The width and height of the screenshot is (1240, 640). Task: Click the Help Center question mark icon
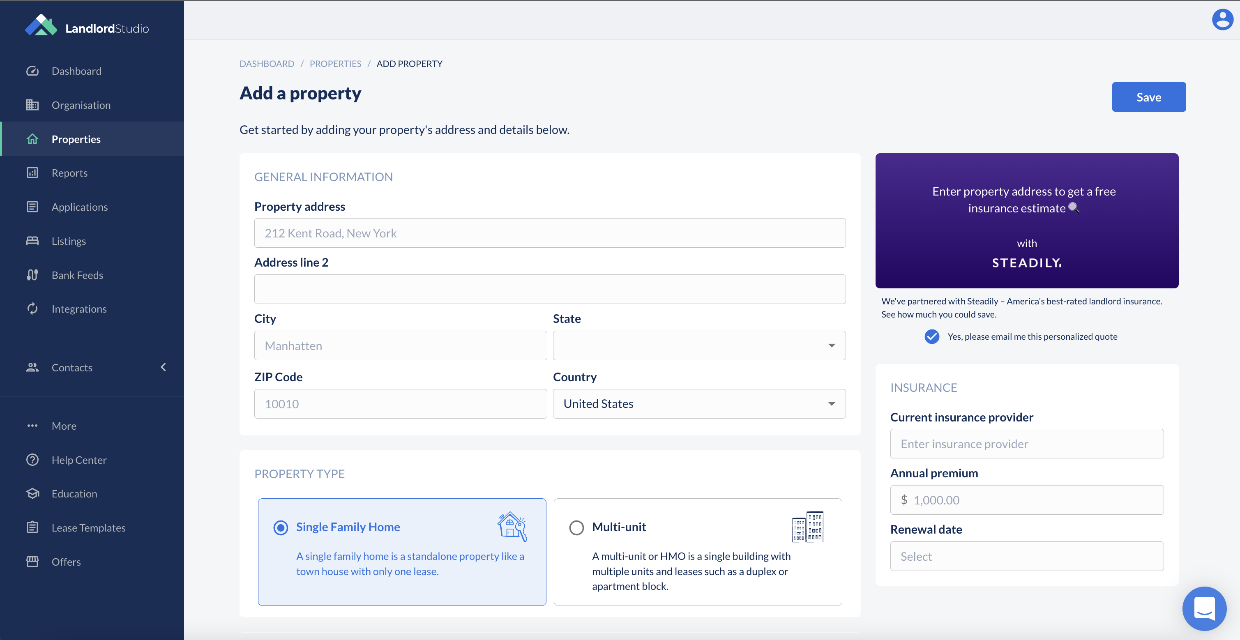tap(32, 460)
